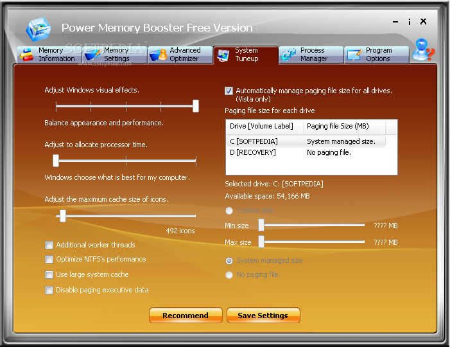Screen dimensions: 450x347
Task: Click the Memory Settings tab icon
Action: pyautogui.click(x=92, y=55)
